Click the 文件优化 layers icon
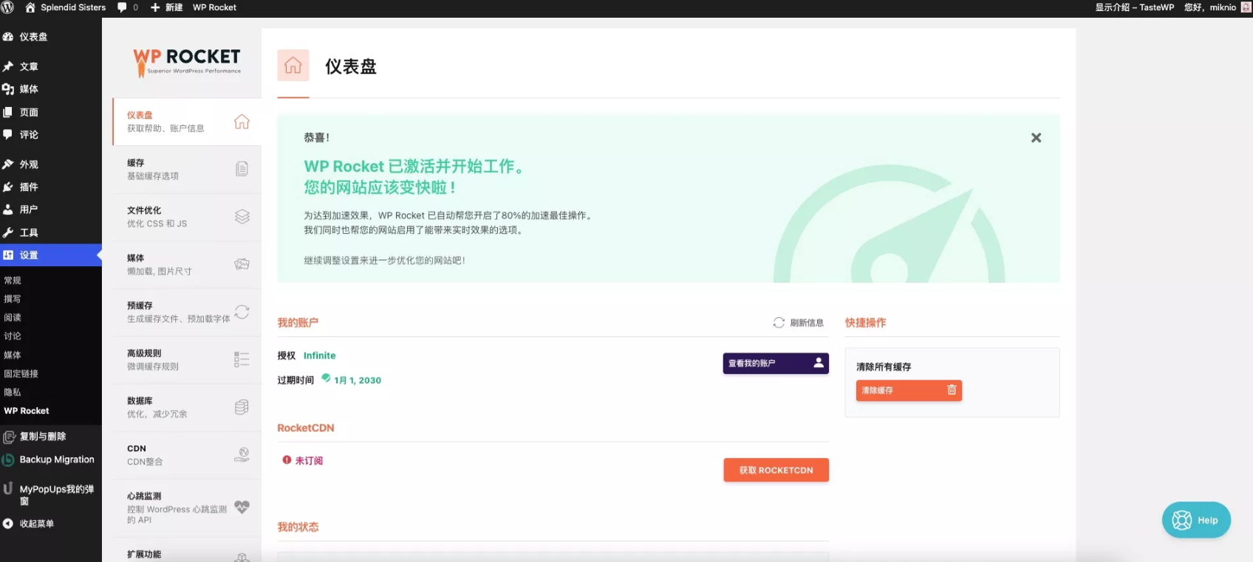Viewport: 1253px width, 562px height. (x=242, y=216)
